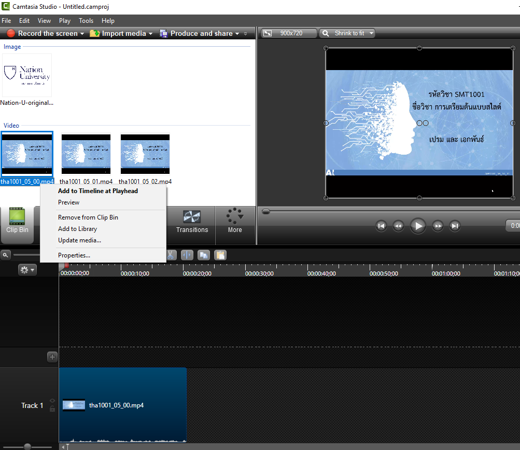Click the Play button in preview
520x450 pixels.
coord(418,226)
